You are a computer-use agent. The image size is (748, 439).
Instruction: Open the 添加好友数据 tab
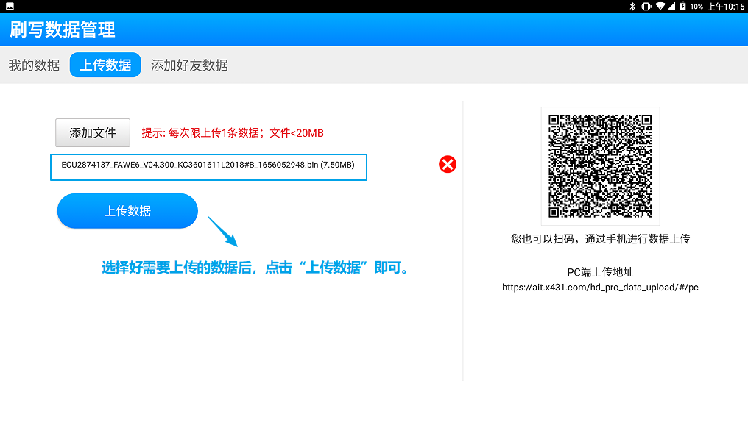(x=189, y=65)
